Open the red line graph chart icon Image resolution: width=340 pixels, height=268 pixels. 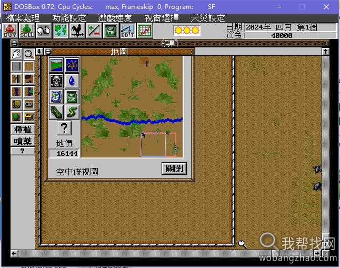point(145,31)
